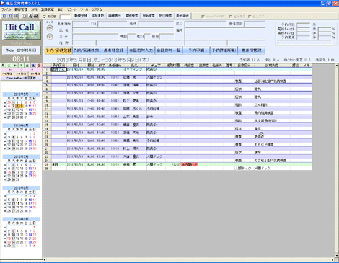The height and width of the screenshot is (263, 339).
Task: Click the CalendarReset 表示更新 button
Action: coord(21,78)
